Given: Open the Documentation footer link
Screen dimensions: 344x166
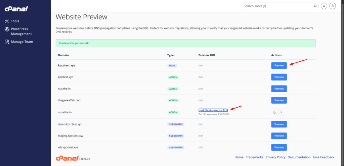Looking at the screenshot, I should point(299,157).
